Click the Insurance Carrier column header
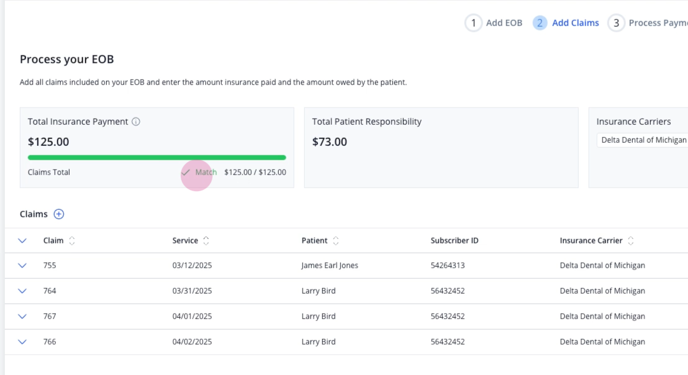688x375 pixels. [591, 241]
